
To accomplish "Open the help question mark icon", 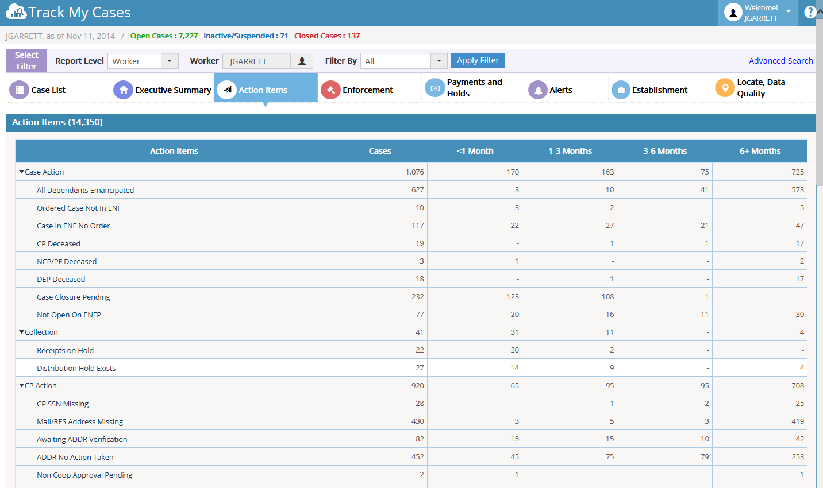I will (810, 12).
